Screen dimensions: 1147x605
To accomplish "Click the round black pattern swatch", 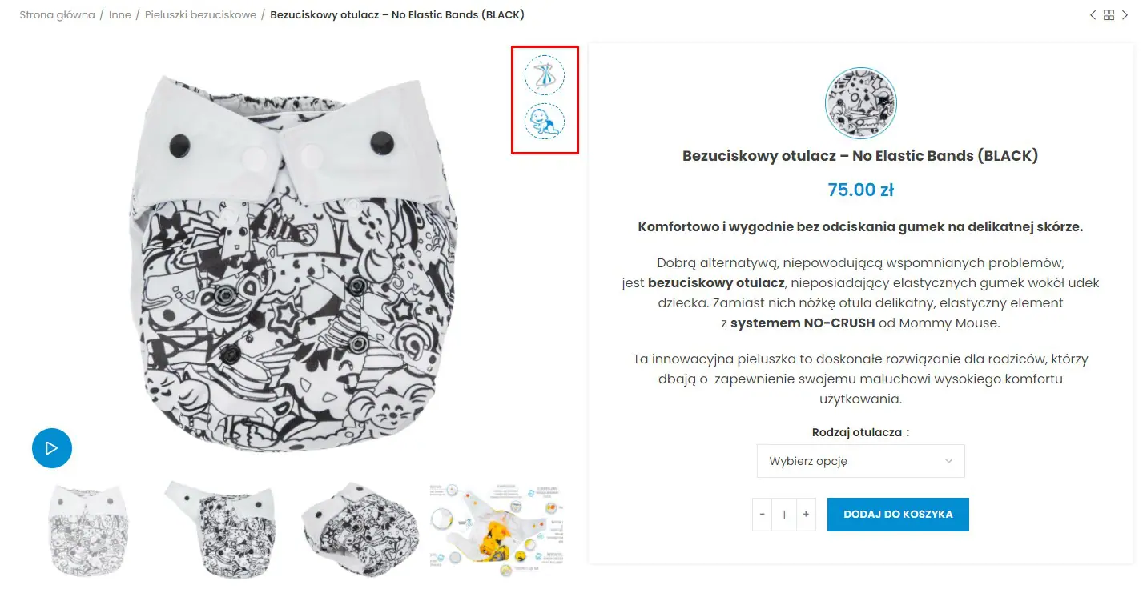I will (x=860, y=103).
